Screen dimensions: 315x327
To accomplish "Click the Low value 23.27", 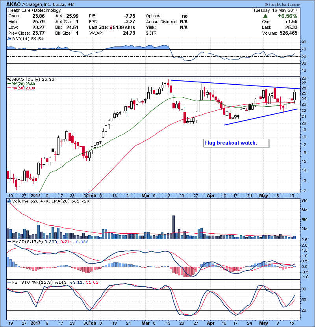I will point(38,27).
